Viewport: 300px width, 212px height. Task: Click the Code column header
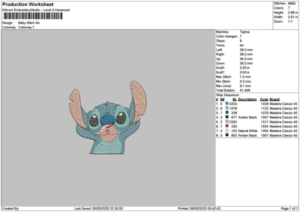point(264,99)
